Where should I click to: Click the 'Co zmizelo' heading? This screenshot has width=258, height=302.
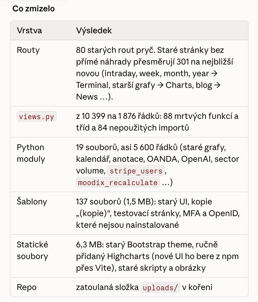coord(34,9)
